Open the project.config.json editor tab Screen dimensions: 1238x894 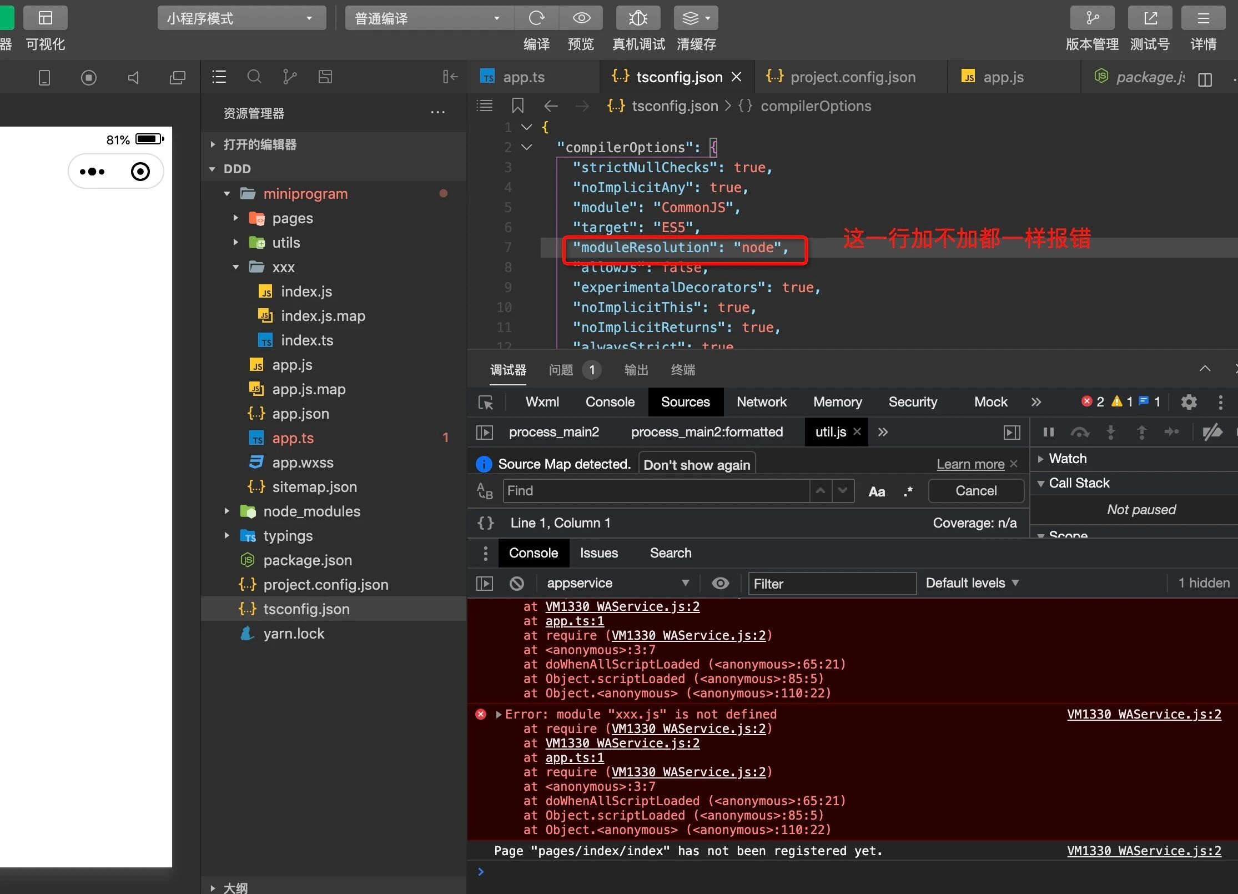852,77
